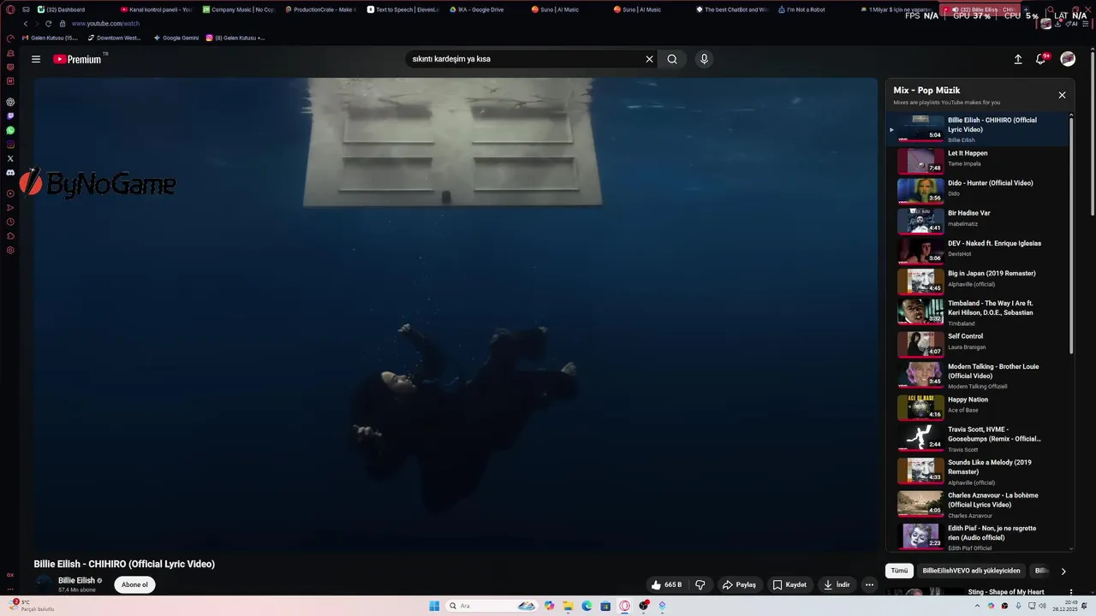1096x616 pixels.
Task: Open Windows Start menu
Action: pos(434,606)
